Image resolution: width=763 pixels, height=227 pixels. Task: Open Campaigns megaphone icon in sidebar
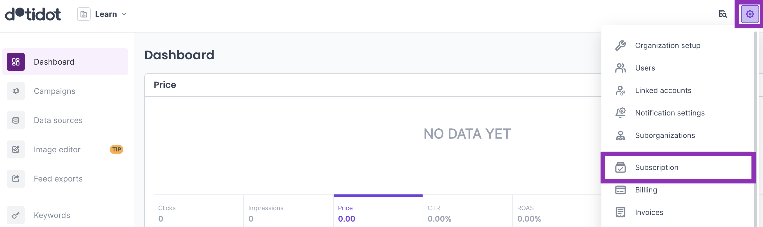(16, 91)
